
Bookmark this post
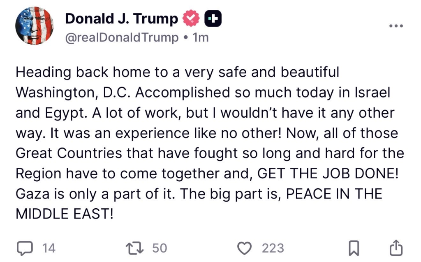[x=353, y=248]
